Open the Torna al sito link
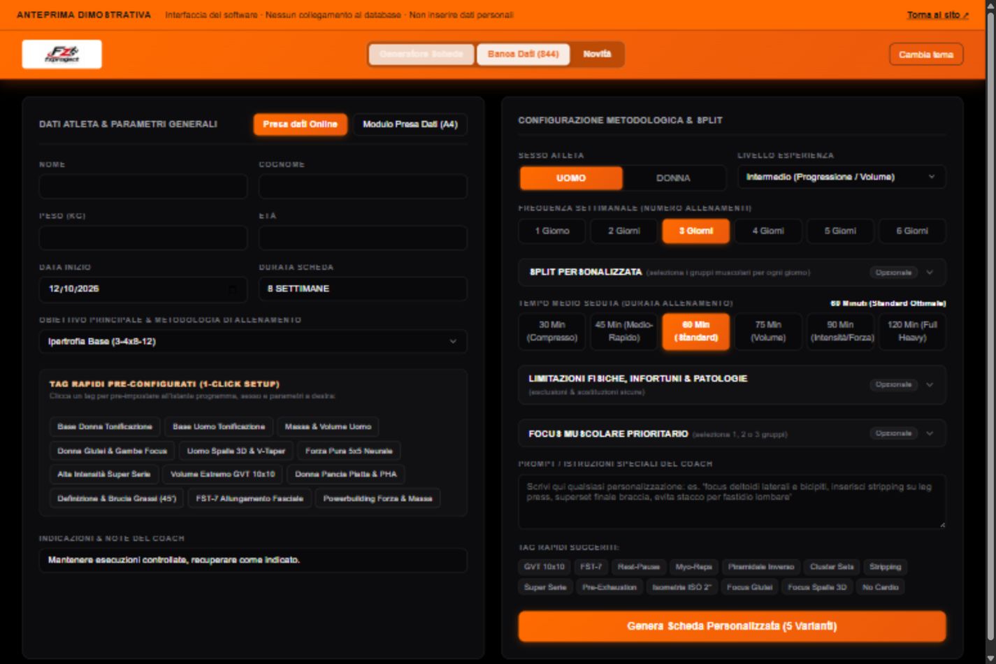 [937, 15]
